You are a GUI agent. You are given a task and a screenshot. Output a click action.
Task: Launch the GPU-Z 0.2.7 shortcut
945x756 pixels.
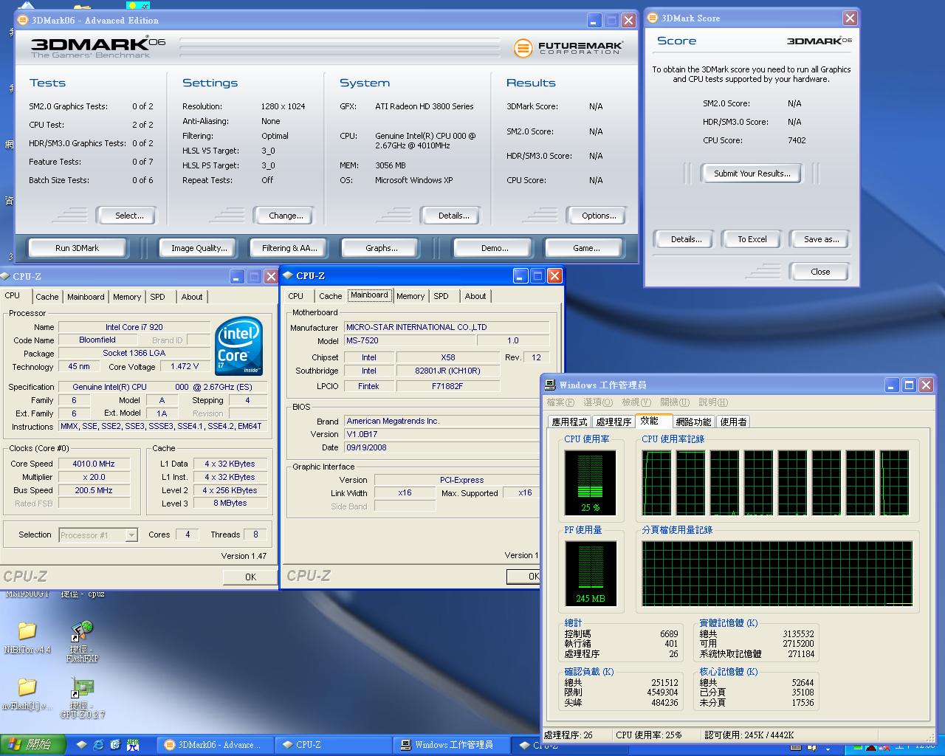click(82, 698)
